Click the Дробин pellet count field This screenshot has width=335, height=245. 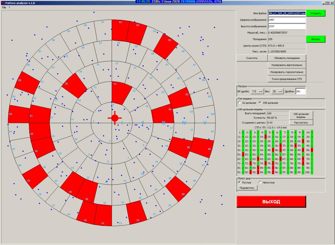point(300,91)
